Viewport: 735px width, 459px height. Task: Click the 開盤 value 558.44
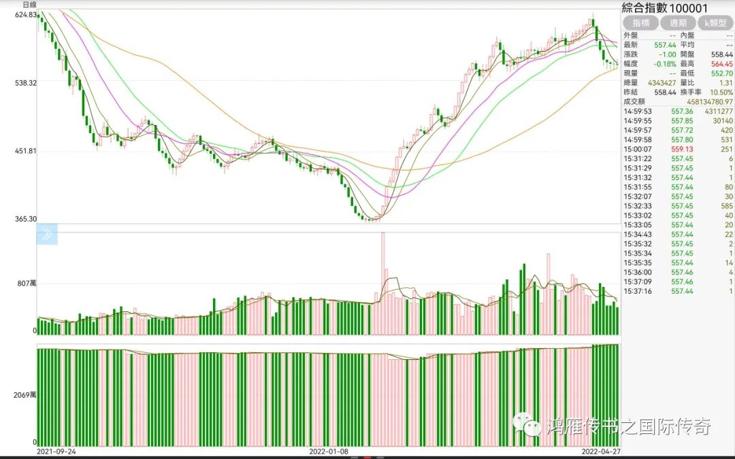click(722, 54)
